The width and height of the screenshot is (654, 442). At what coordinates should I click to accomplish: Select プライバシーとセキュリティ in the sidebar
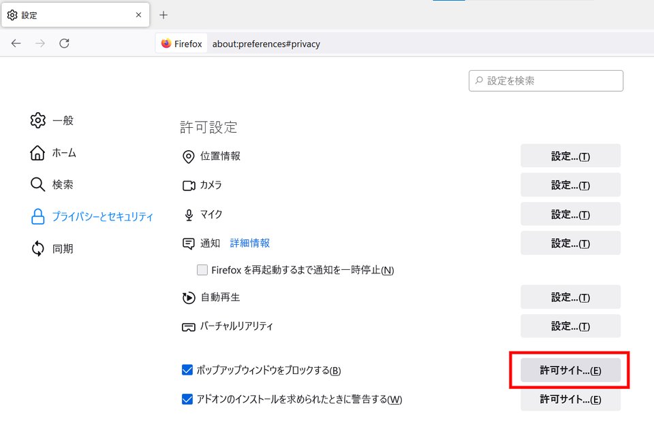(92, 216)
